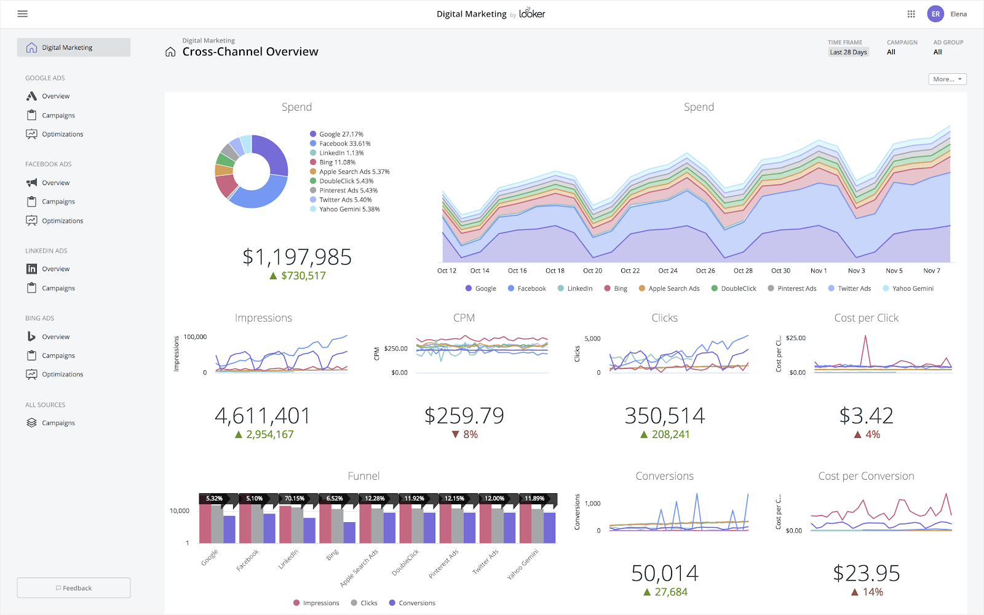The image size is (984, 615).
Task: Open the Google Ads Overview page
Action: (56, 96)
